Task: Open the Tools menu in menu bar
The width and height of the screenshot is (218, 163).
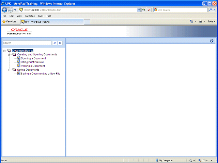Action: coord(41,16)
